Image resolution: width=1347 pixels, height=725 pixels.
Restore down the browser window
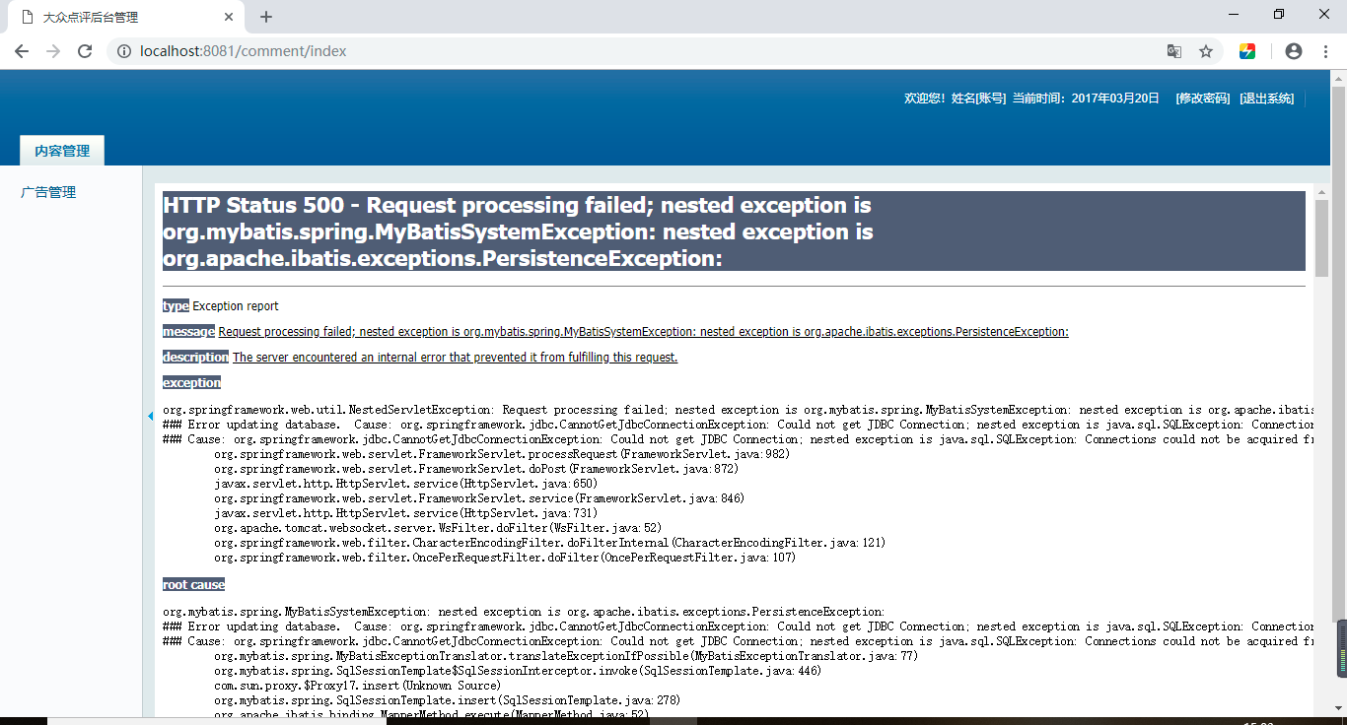point(1279,15)
